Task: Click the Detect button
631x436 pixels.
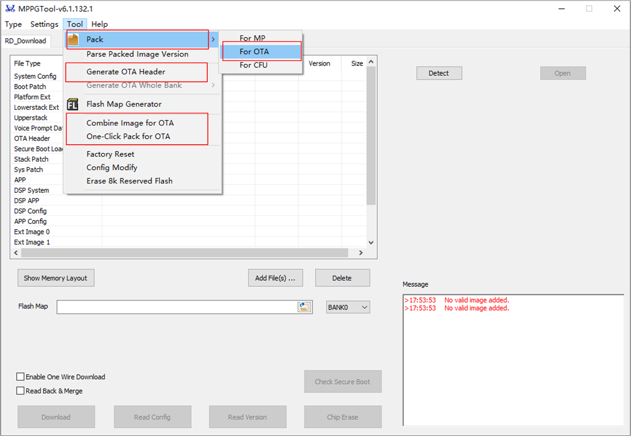Action: pos(439,73)
